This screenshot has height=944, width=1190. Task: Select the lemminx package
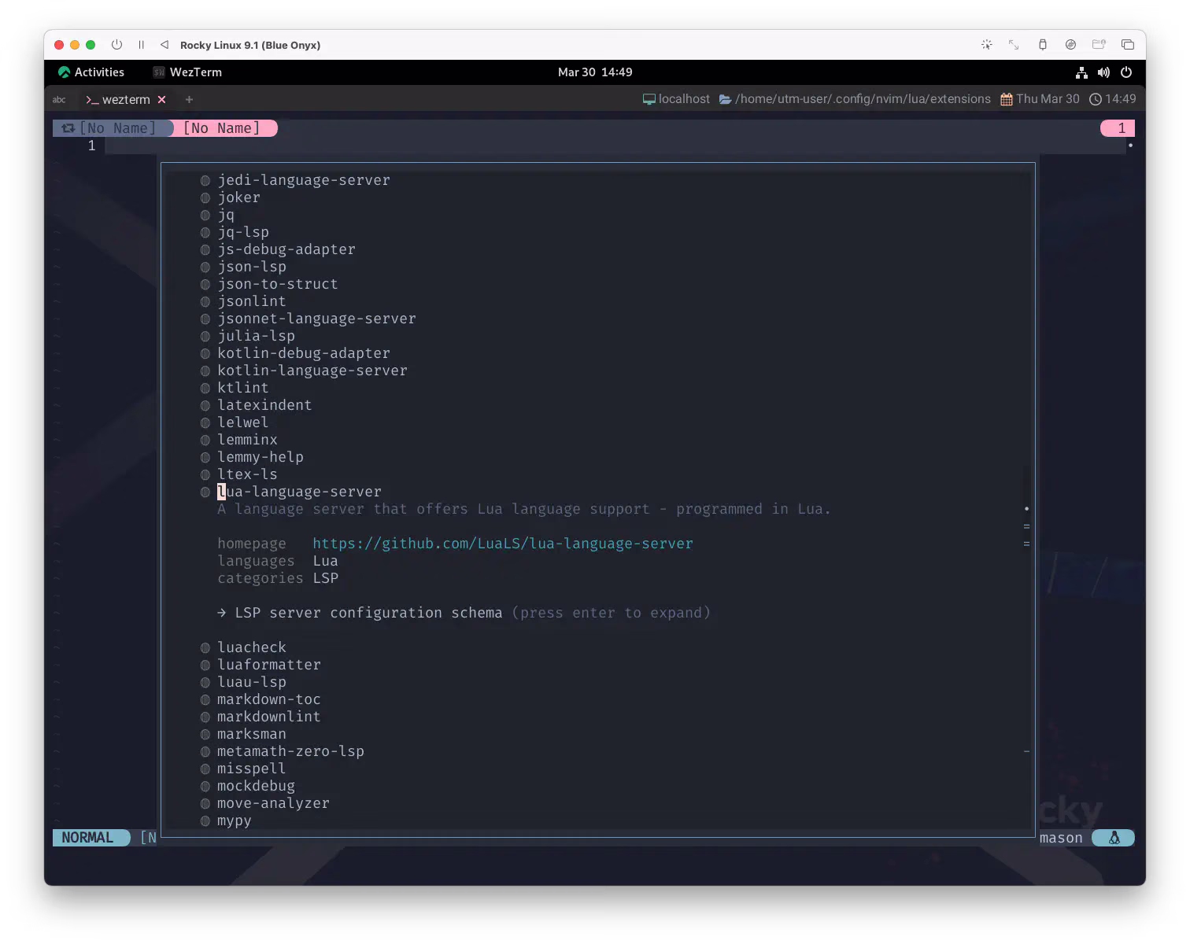point(247,440)
